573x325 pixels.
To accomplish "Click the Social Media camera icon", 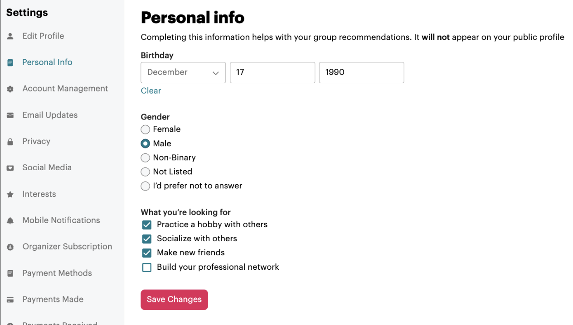I will [10, 167].
